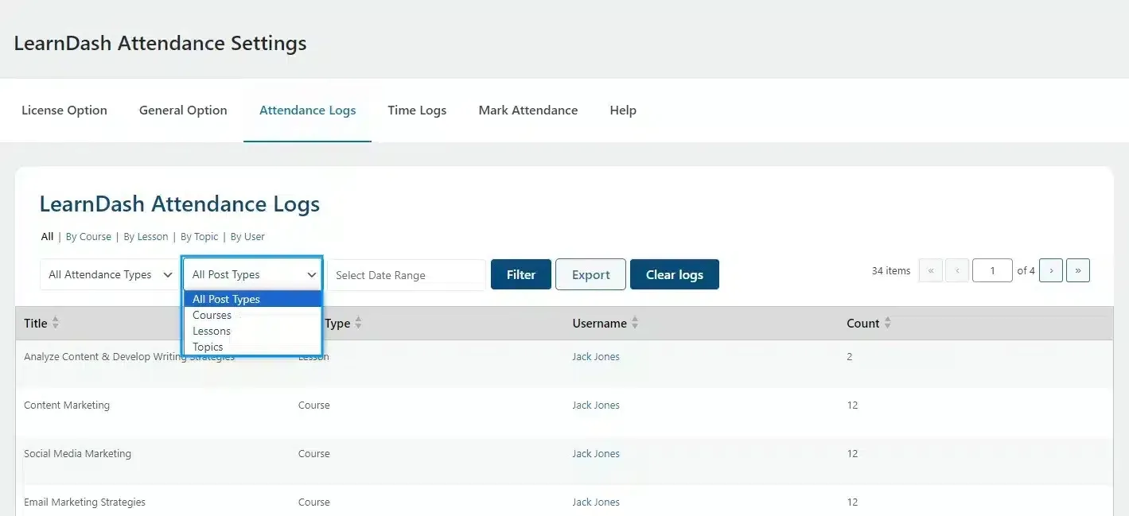1129x516 pixels.
Task: Apply filters with the Filter button
Action: [x=520, y=274]
